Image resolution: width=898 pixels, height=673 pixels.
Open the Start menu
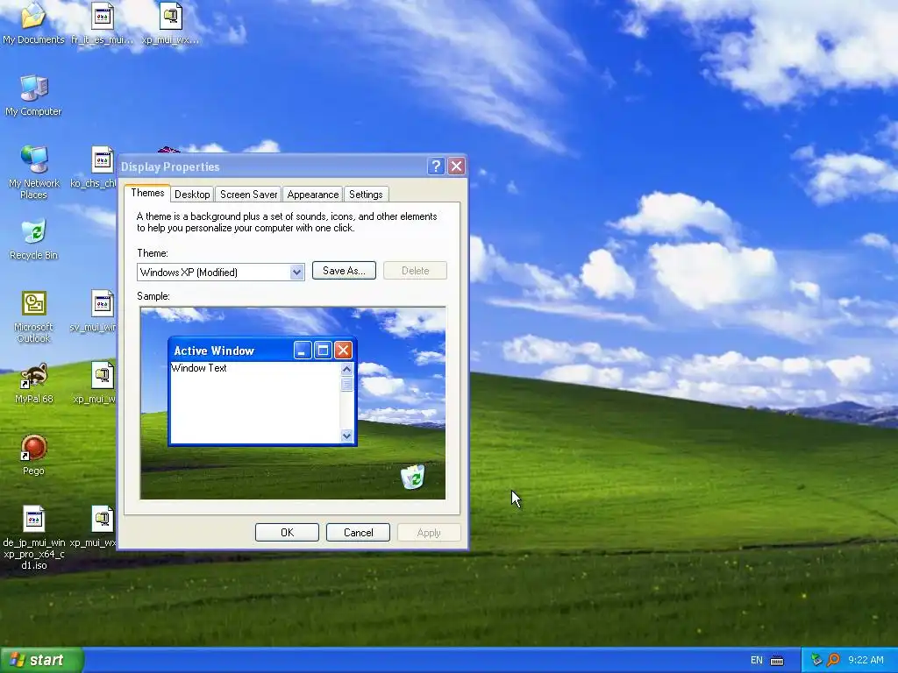tap(42, 660)
